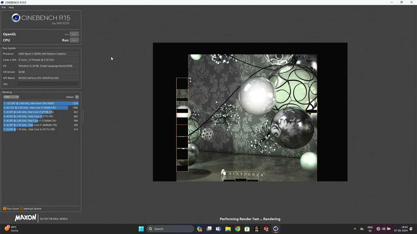Viewport: 417px width, 234px height.
Task: Open the Windows Start menu
Action: 141,229
